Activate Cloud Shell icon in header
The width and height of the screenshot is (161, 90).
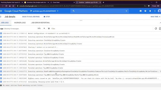click(x=140, y=11)
